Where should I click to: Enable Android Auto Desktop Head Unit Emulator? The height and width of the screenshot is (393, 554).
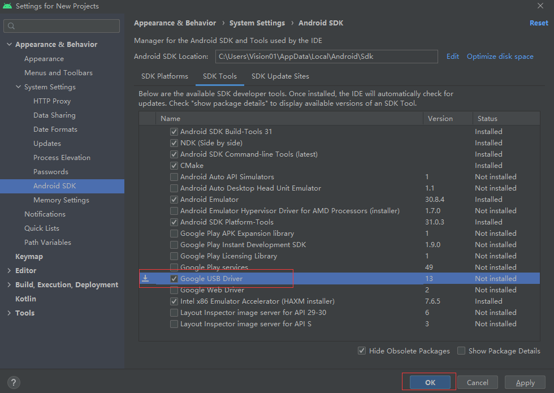[174, 188]
